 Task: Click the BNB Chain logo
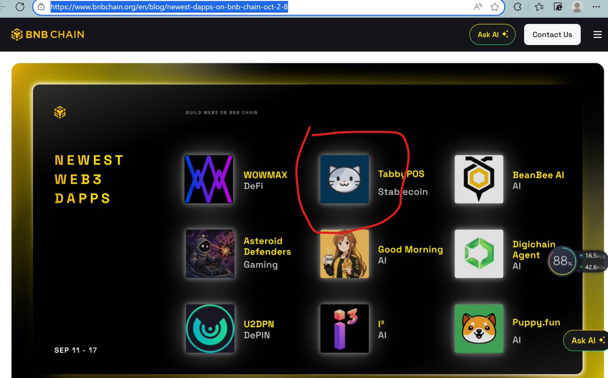click(x=48, y=34)
